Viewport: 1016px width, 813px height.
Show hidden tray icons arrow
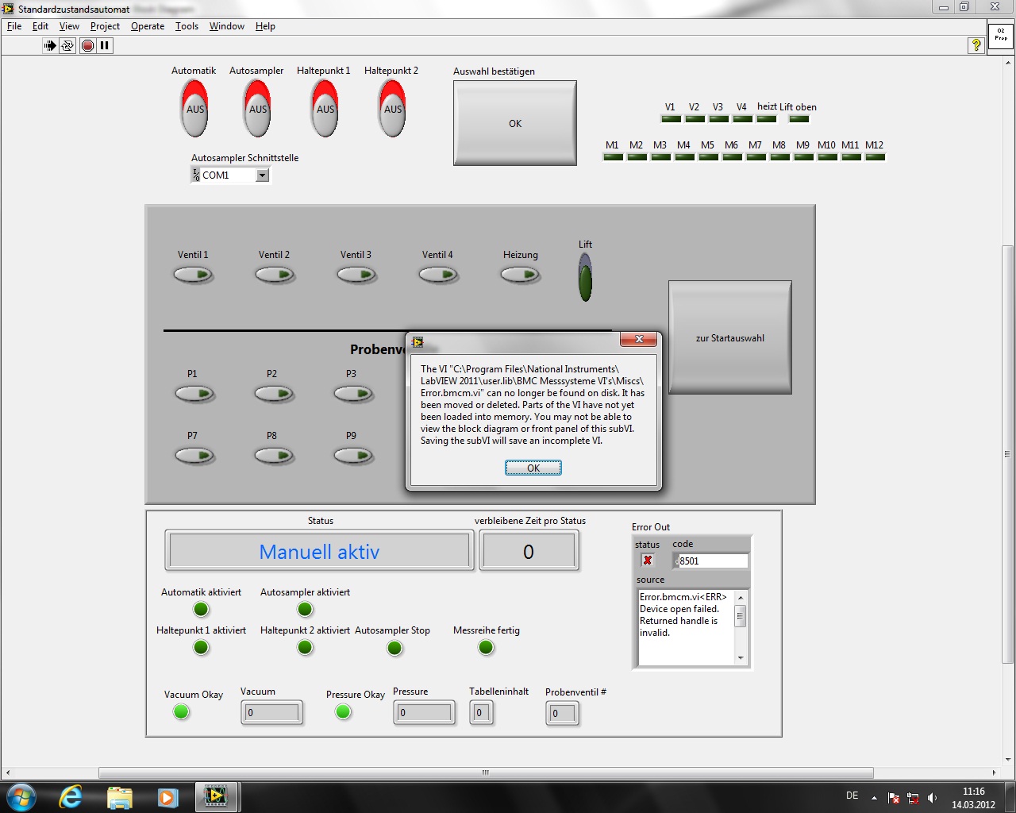click(x=874, y=798)
